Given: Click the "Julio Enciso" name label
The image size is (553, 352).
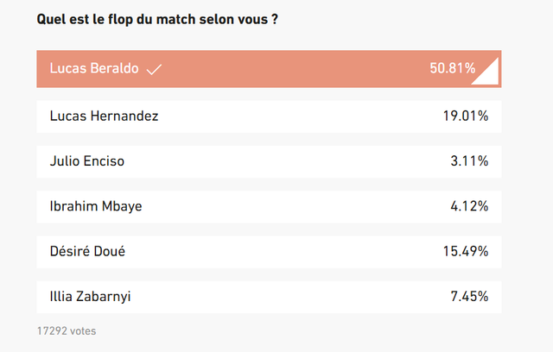Looking at the screenshot, I should click(x=87, y=160).
